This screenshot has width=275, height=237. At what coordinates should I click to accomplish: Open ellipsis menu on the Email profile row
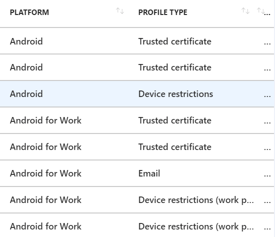point(267,175)
